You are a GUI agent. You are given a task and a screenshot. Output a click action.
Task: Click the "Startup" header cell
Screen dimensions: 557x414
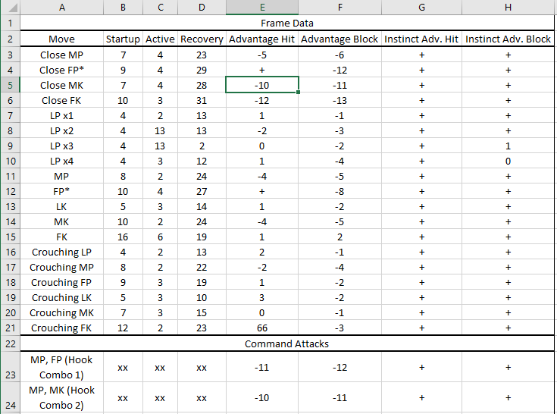pyautogui.click(x=123, y=39)
